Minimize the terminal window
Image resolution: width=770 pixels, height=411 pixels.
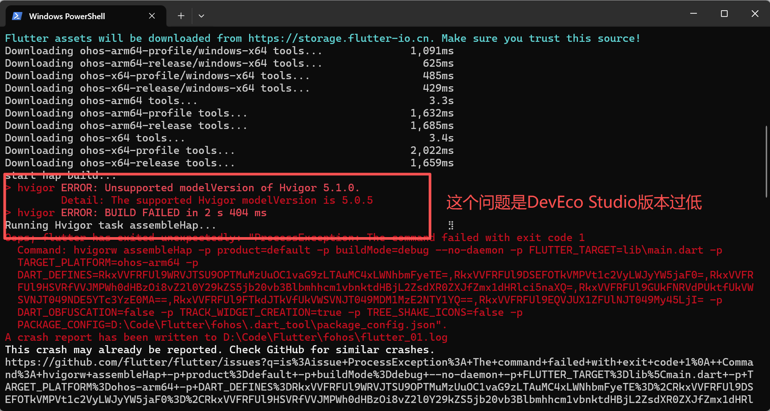(693, 14)
